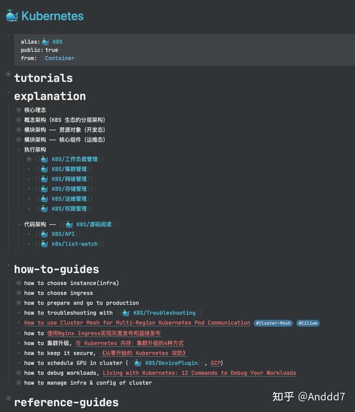
Task: Collapse the how-to-guides section bullet
Action: pos(8,266)
